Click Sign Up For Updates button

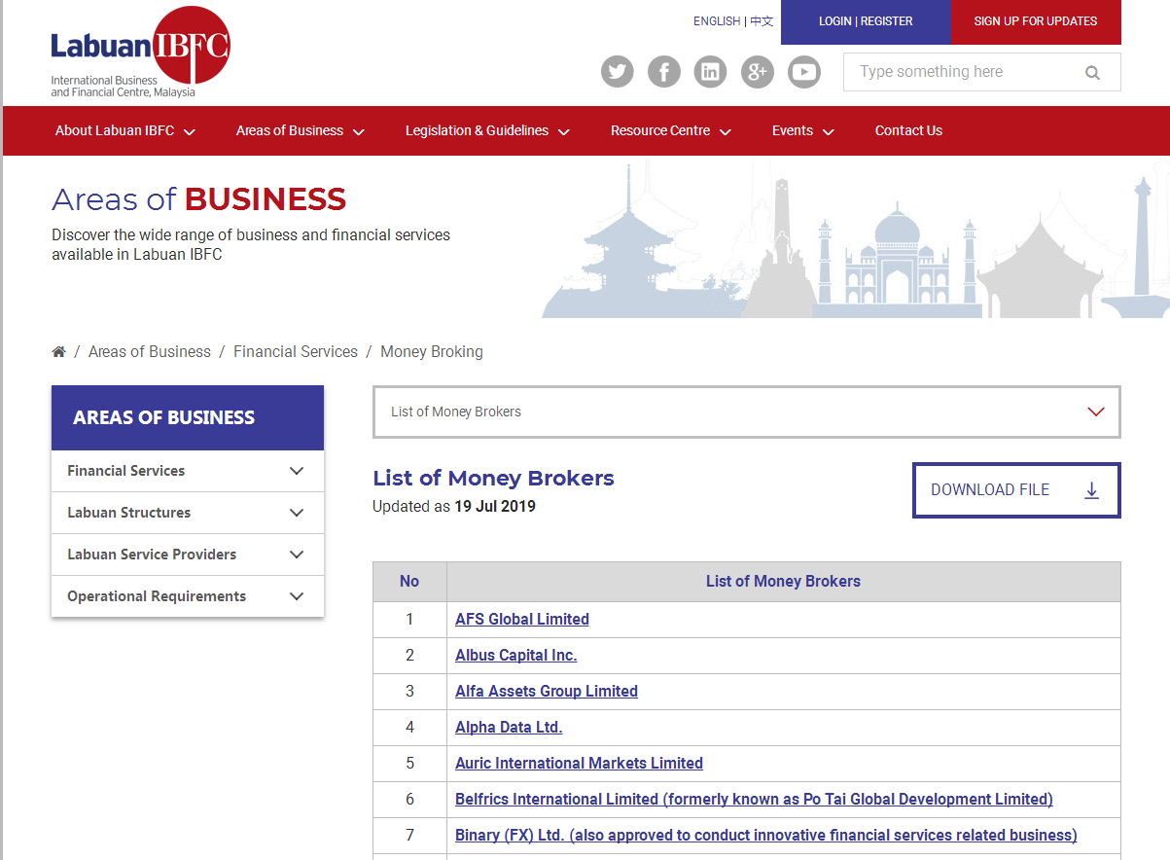(1035, 21)
